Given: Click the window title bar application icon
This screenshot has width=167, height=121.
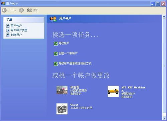Looking at the screenshot, I should point(3,4).
